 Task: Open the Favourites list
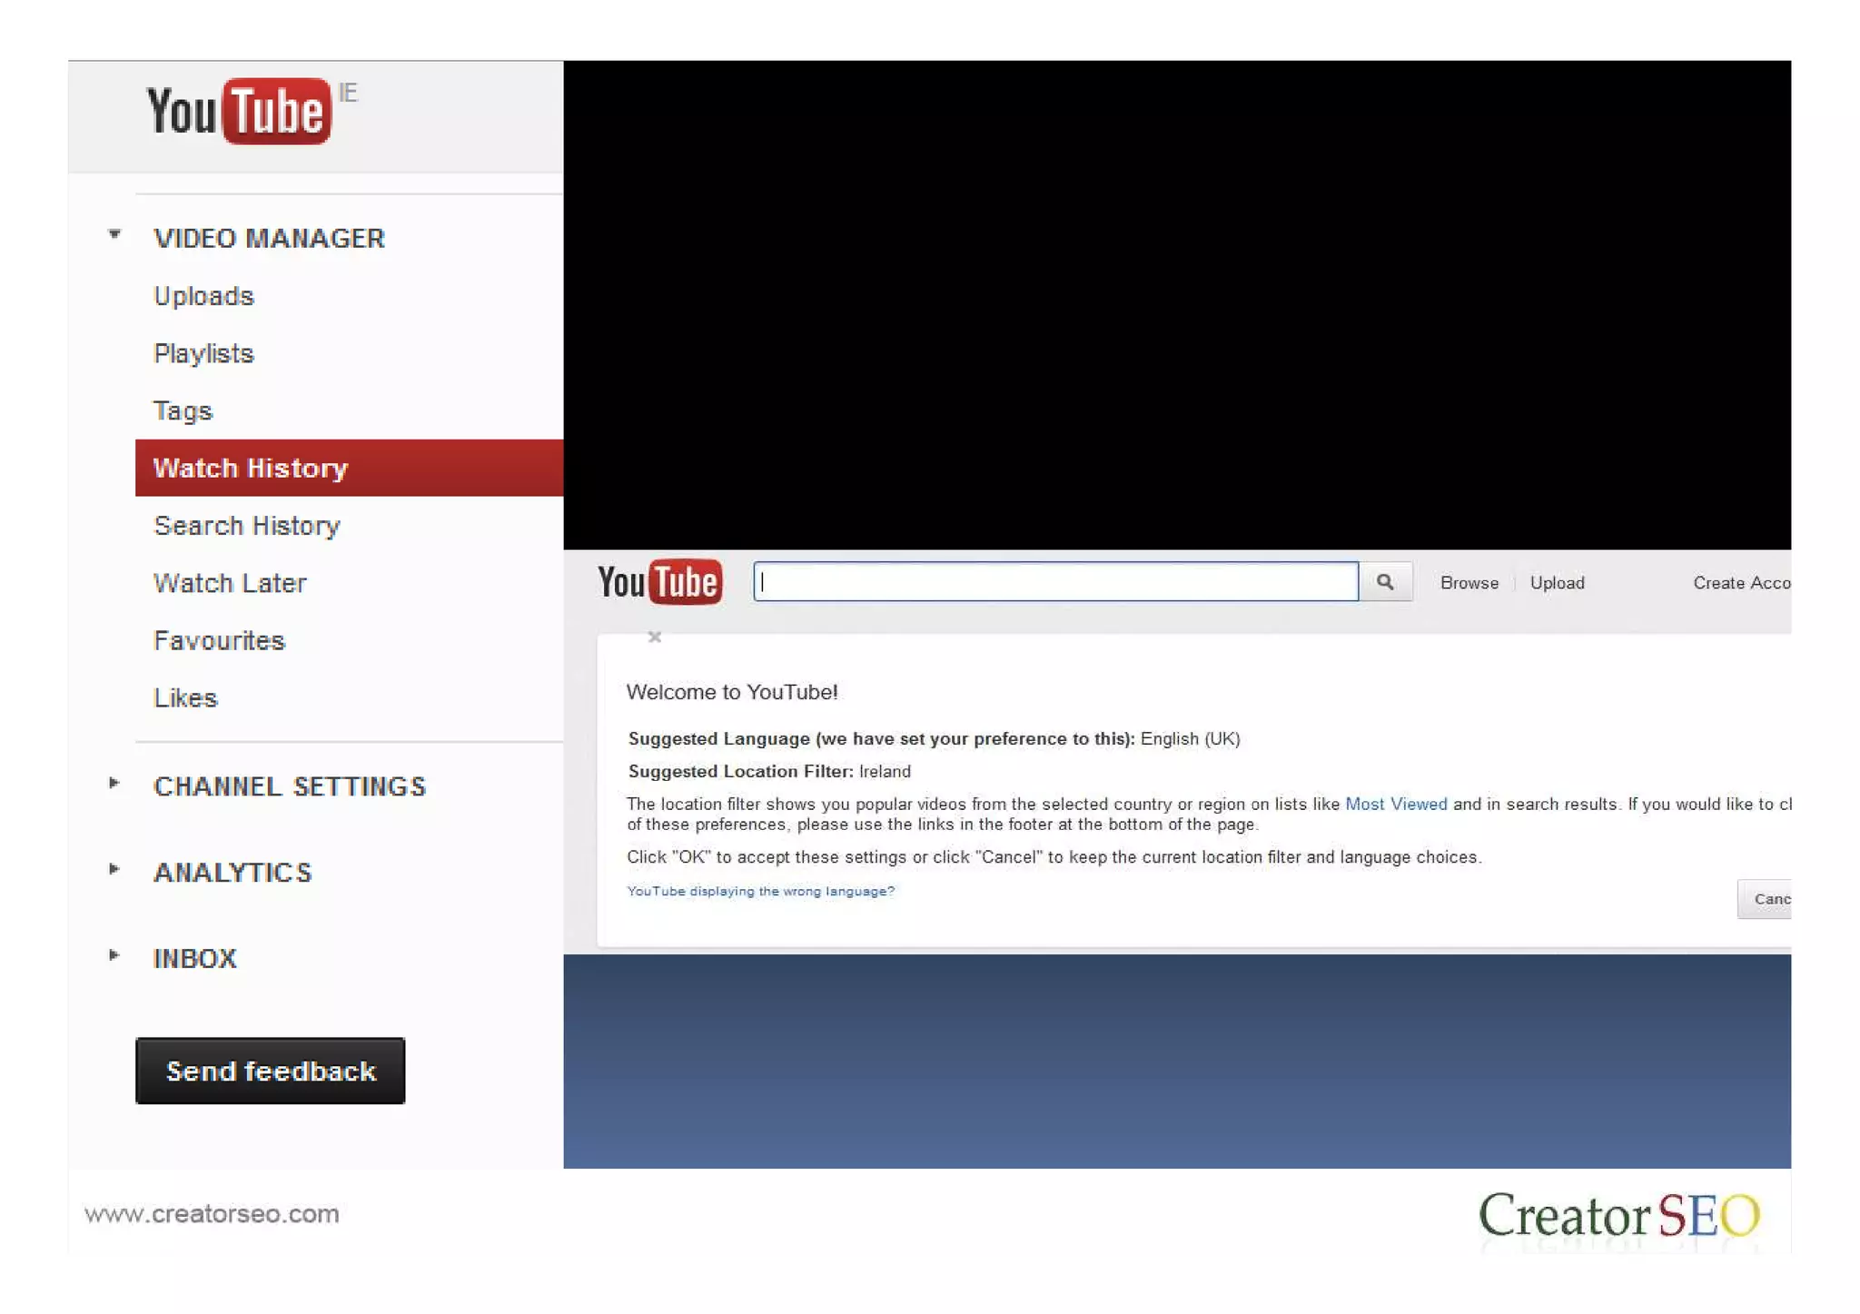219,640
